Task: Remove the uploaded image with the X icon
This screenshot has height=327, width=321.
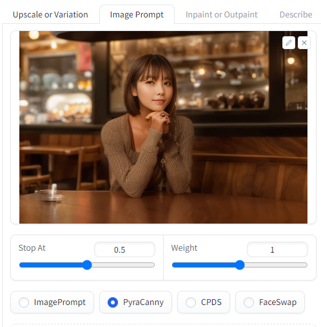Action: 304,43
